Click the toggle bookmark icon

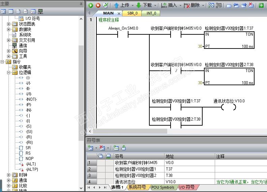tap(229, 6)
